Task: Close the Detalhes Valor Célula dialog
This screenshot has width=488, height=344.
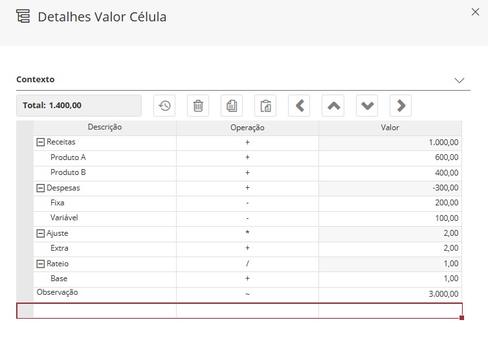Action: pyautogui.click(x=474, y=11)
